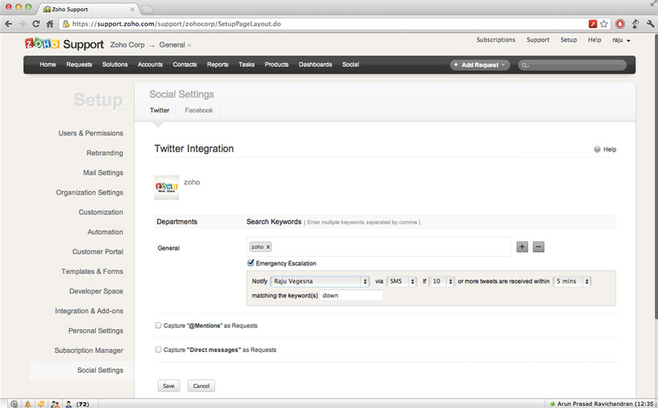Switch to the Twitter tab
Image resolution: width=658 pixels, height=408 pixels.
pos(160,110)
